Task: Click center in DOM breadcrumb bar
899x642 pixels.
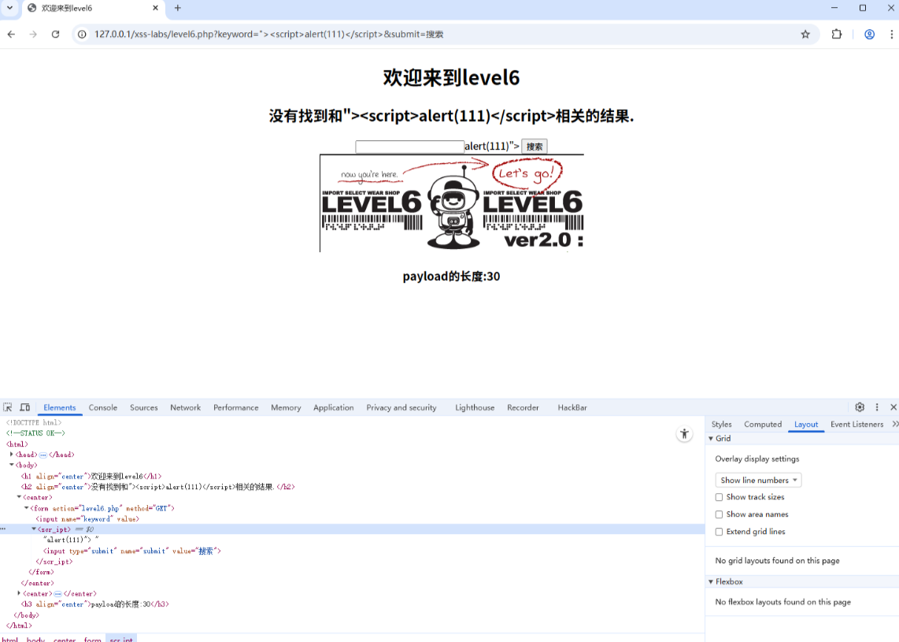Action: (65, 639)
